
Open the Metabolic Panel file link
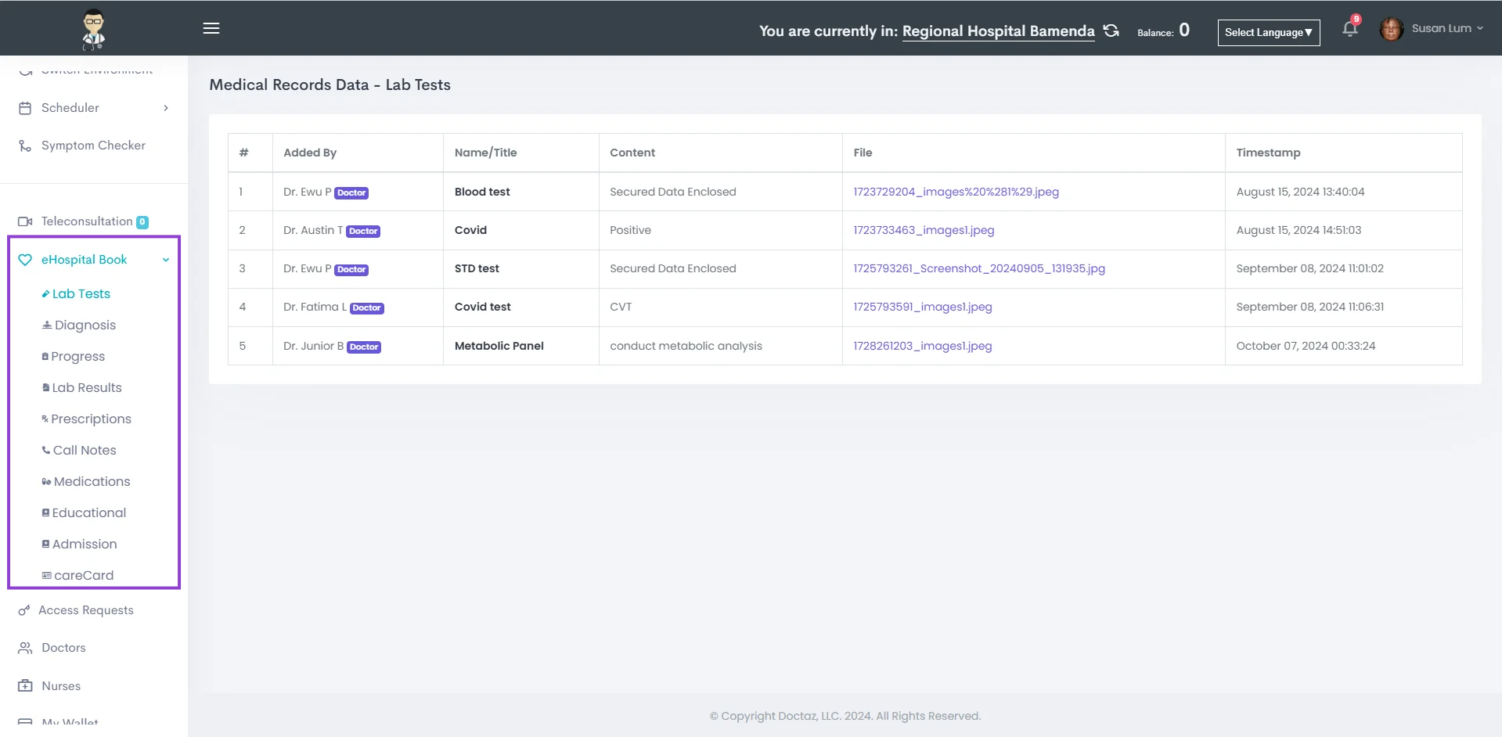[922, 346]
